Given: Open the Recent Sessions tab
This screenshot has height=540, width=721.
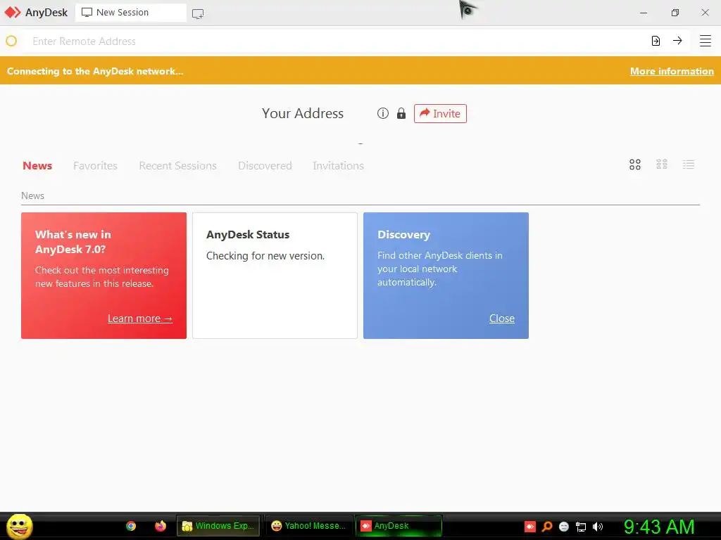Looking at the screenshot, I should pyautogui.click(x=177, y=166).
